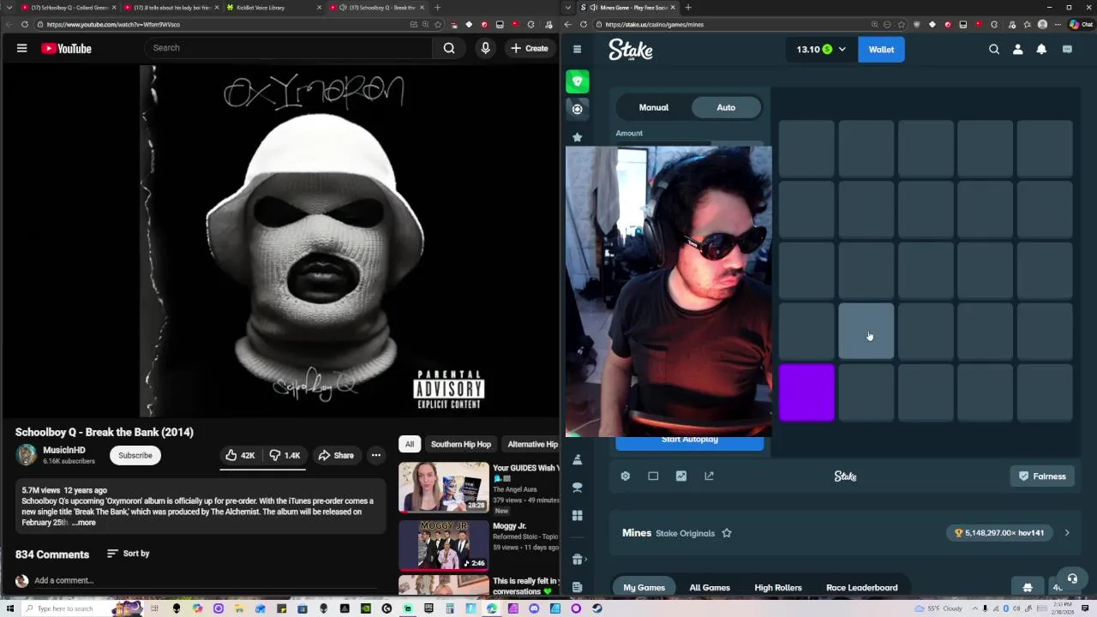Open the Your GUIDES Wish video thumbnail
Screen dimensions: 1097x617
coord(443,488)
